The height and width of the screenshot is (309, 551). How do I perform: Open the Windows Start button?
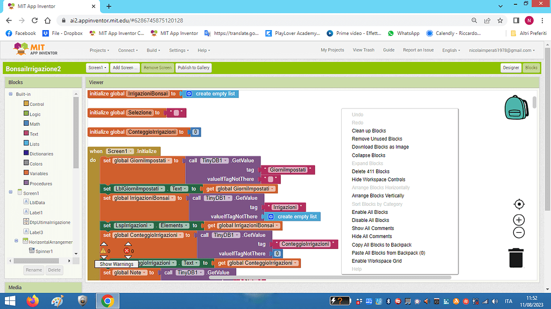tap(10, 301)
